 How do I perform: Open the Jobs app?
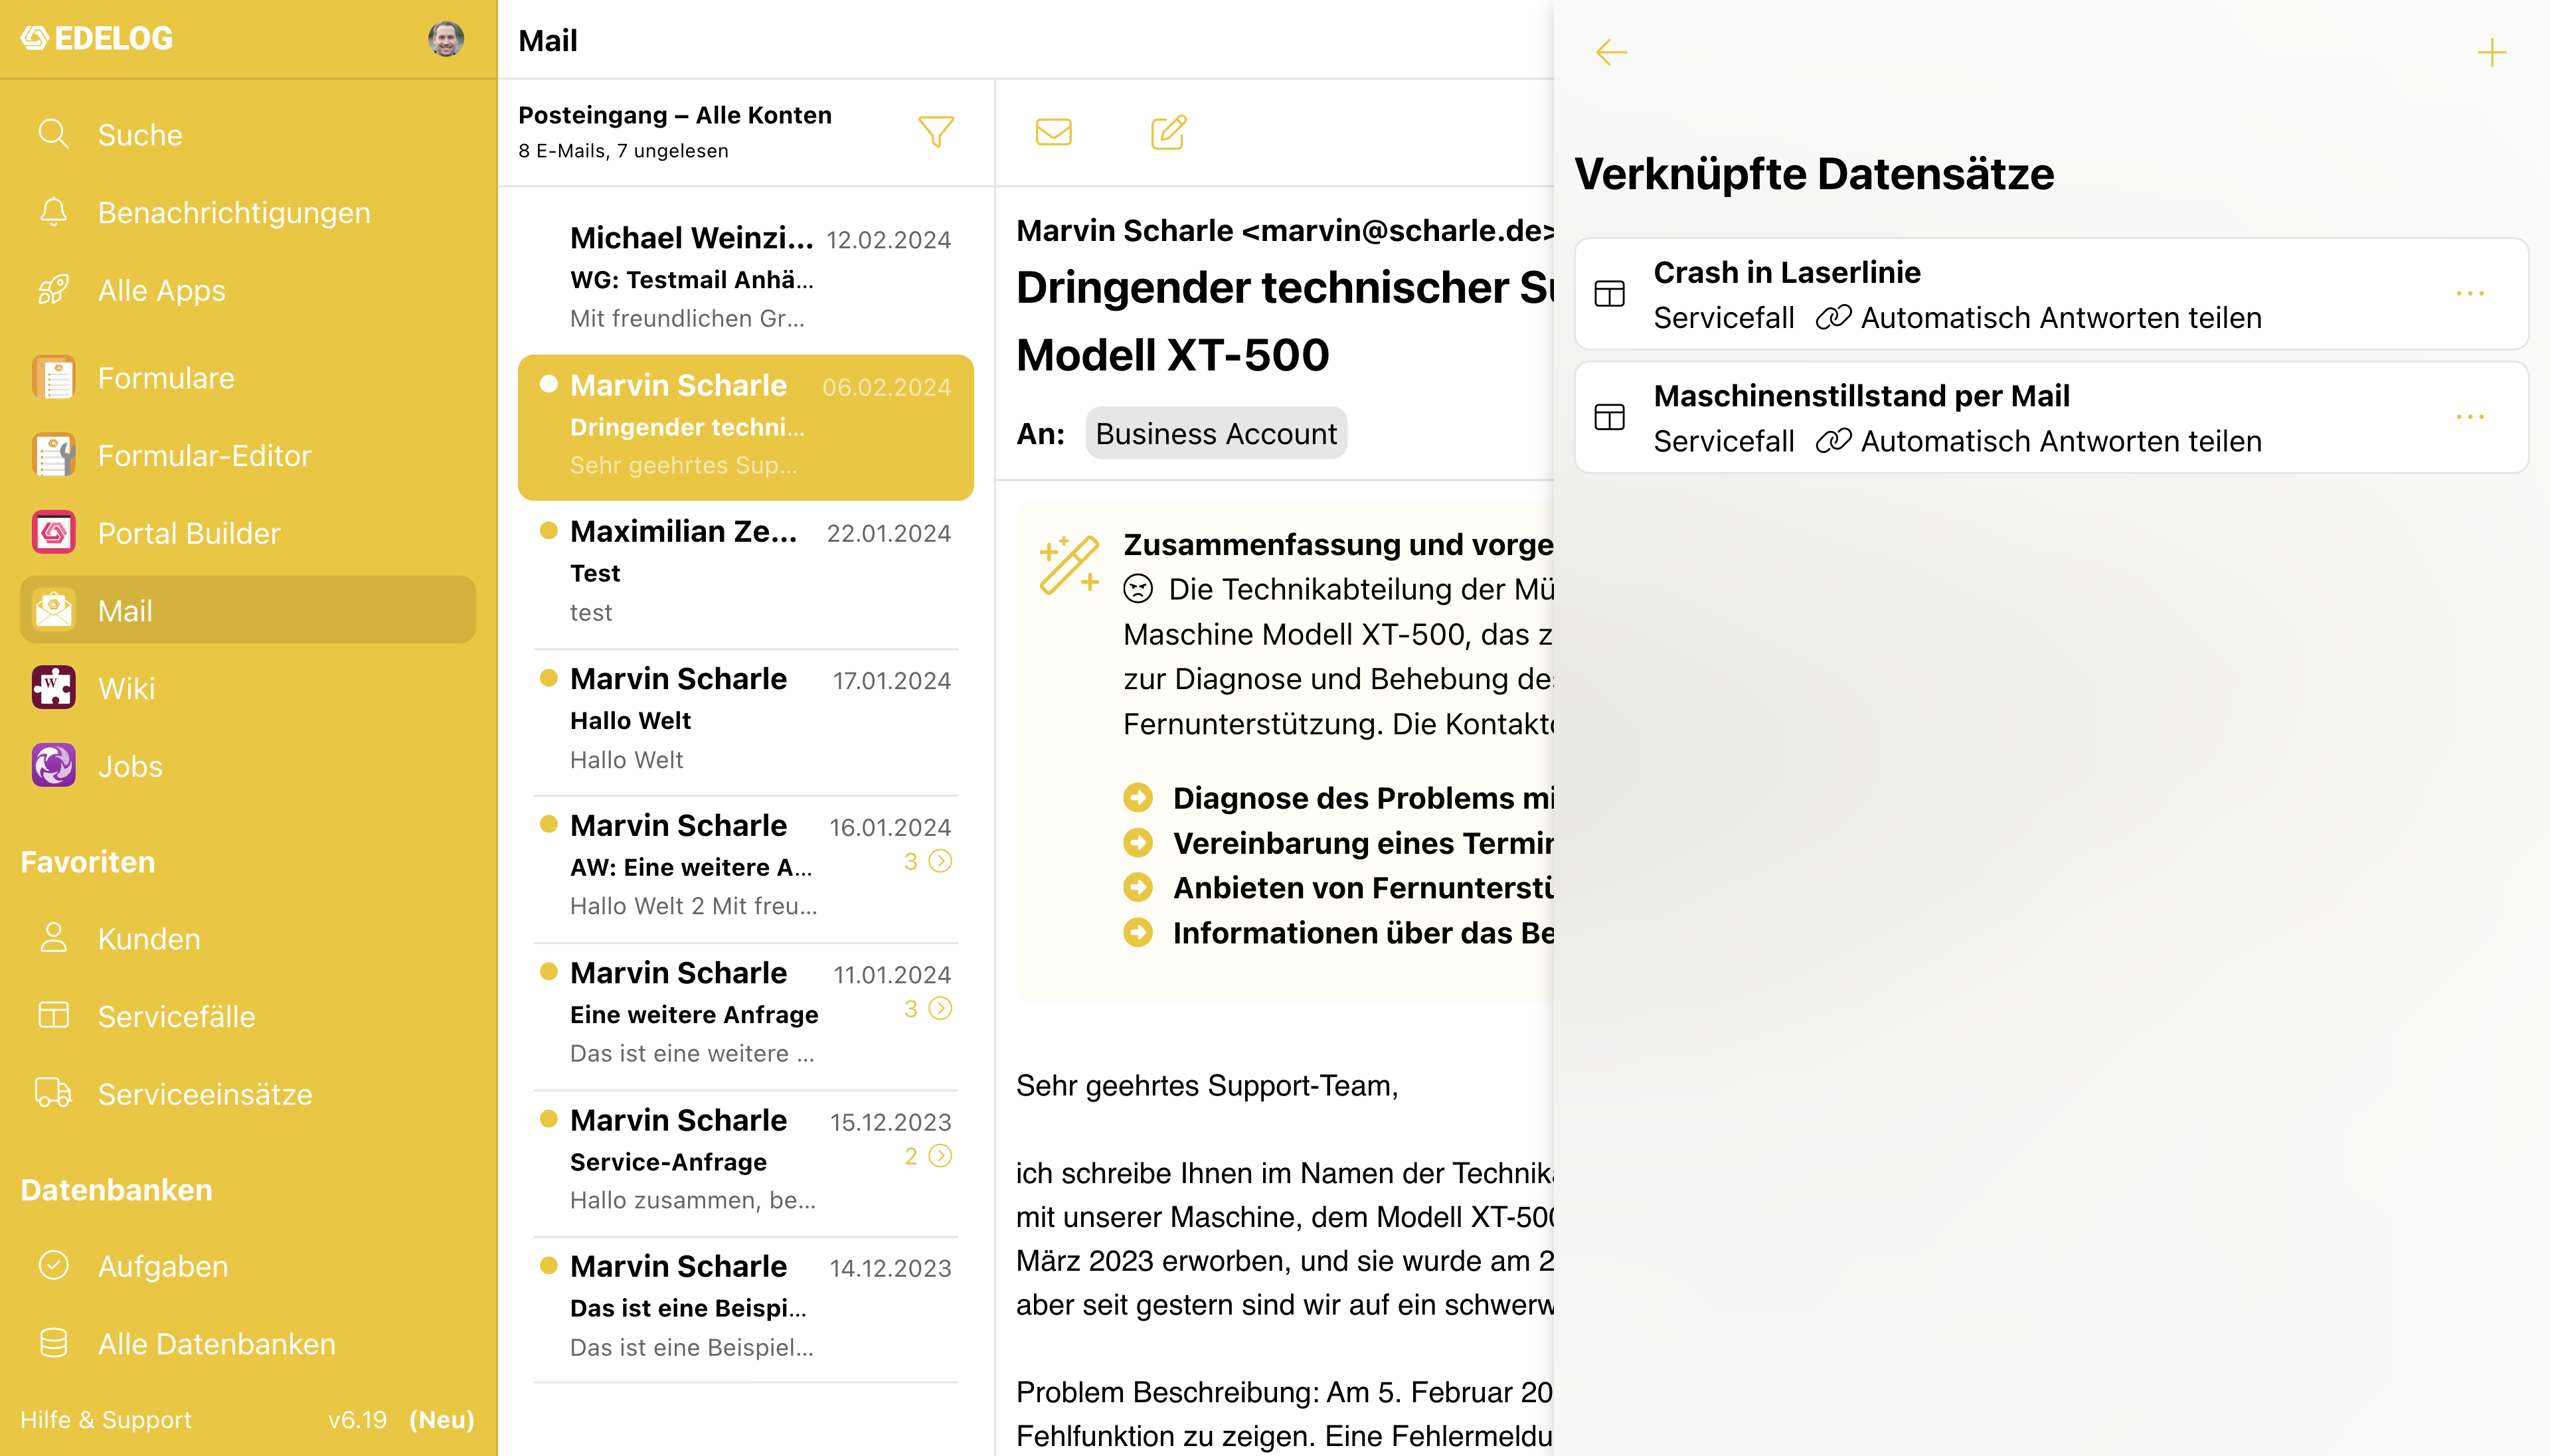[248, 766]
